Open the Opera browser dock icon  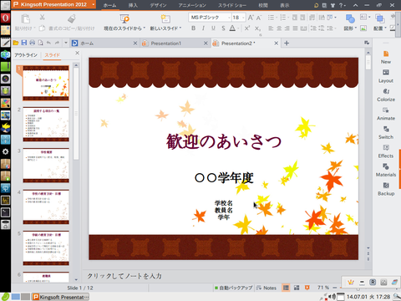coord(5,18)
